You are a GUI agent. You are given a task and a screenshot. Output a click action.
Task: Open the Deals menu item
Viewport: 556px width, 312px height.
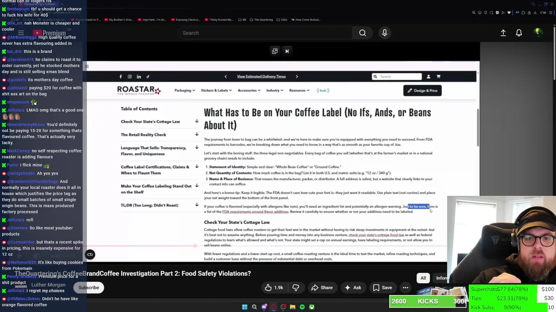click(323, 91)
